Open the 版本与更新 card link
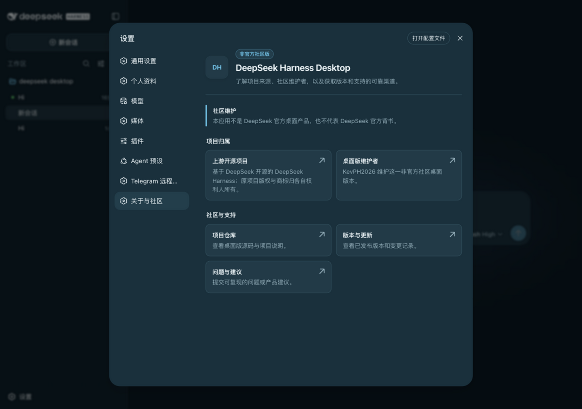The height and width of the screenshot is (409, 582). 399,240
